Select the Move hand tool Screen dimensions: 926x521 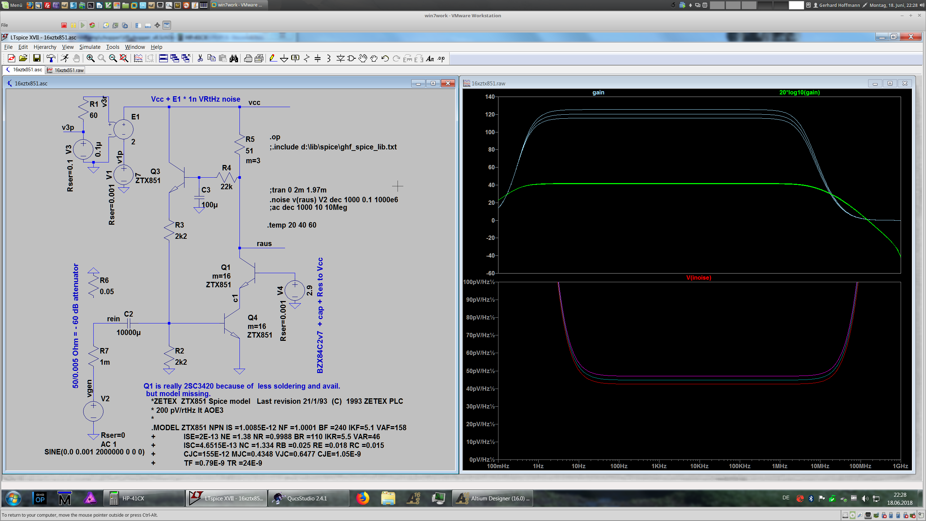(363, 58)
